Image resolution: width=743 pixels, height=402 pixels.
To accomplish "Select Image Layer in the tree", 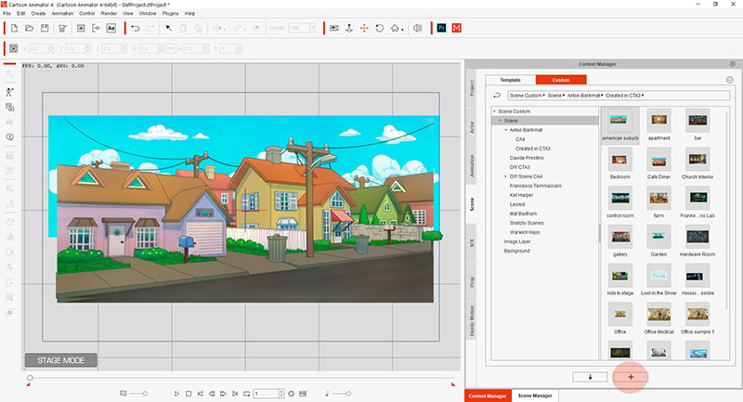I will point(517,241).
